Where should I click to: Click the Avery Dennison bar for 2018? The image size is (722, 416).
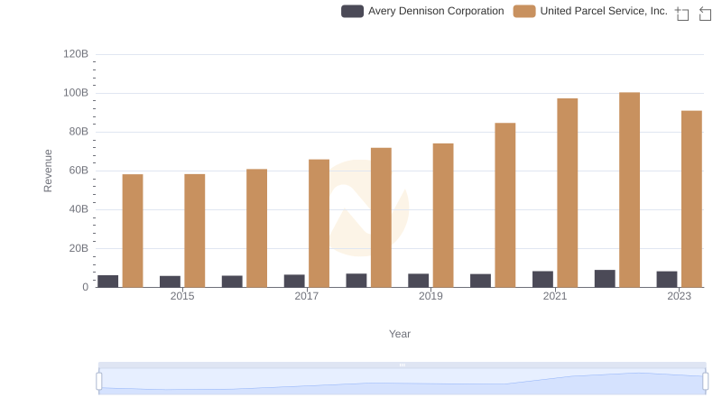(x=356, y=281)
